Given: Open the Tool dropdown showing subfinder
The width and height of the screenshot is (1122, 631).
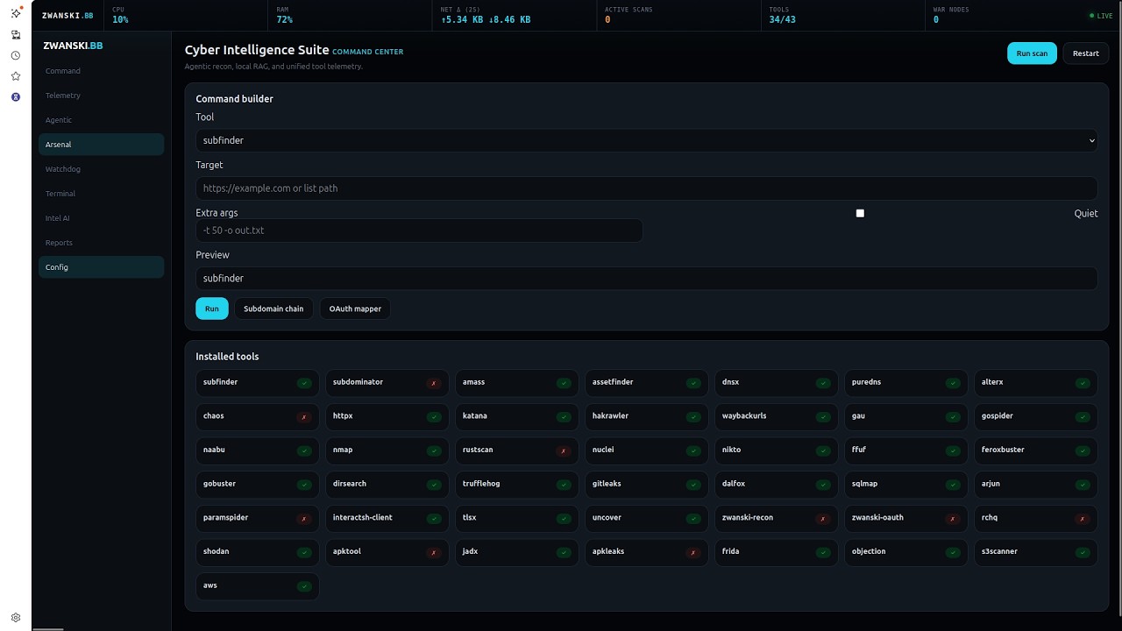Looking at the screenshot, I should (x=646, y=140).
